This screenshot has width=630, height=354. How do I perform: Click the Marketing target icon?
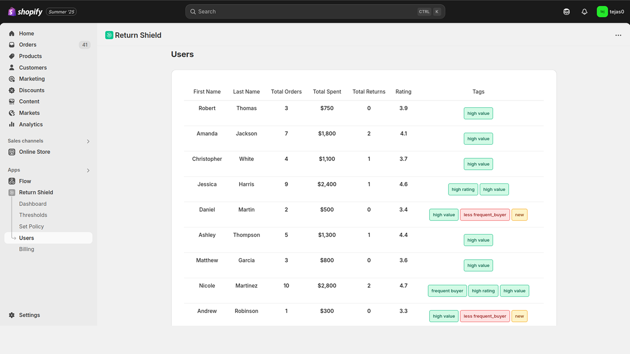12,79
